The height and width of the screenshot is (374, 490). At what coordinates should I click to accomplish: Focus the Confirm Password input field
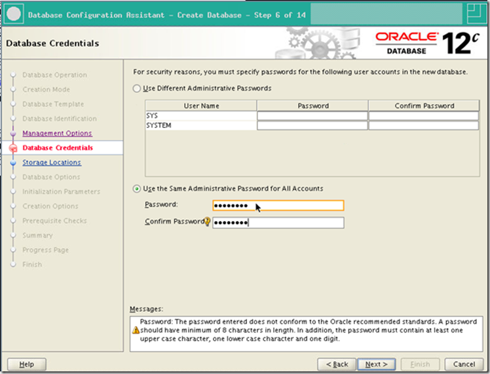pyautogui.click(x=278, y=223)
